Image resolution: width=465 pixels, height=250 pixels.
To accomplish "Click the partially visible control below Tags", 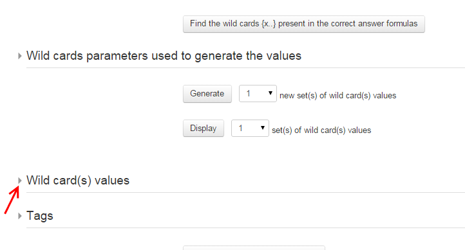I will [x=254, y=247].
